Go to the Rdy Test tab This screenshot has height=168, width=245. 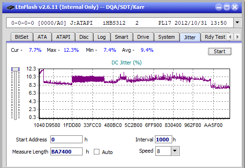[215, 37]
